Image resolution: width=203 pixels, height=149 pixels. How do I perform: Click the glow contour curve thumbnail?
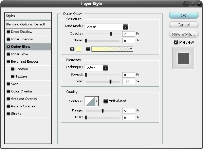click(x=90, y=101)
